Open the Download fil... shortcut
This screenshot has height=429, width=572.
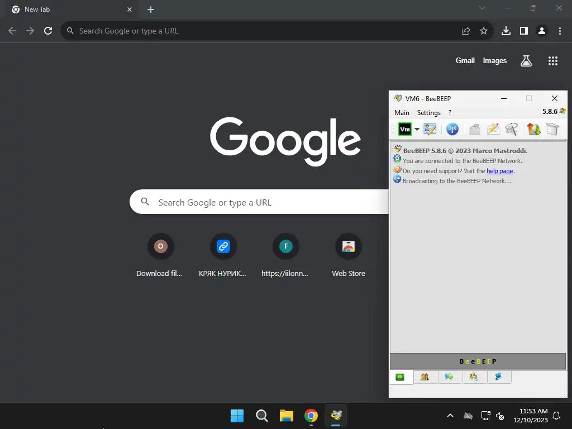160,255
